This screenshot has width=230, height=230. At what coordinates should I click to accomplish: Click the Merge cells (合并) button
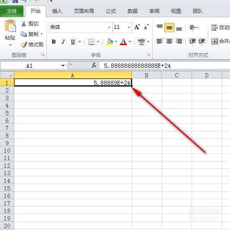click(x=220, y=41)
